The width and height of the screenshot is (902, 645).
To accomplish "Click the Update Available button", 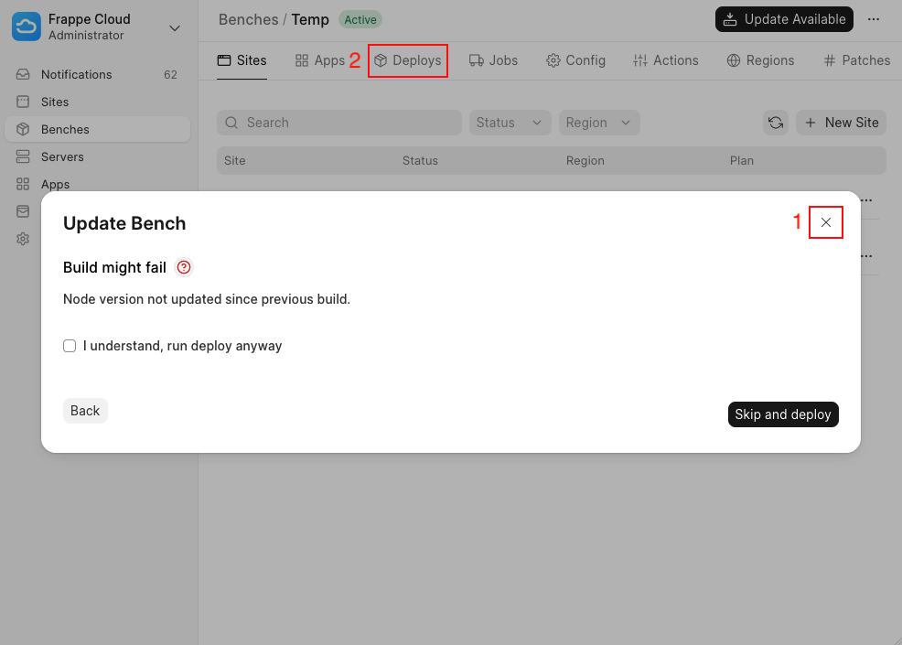I will (x=784, y=19).
